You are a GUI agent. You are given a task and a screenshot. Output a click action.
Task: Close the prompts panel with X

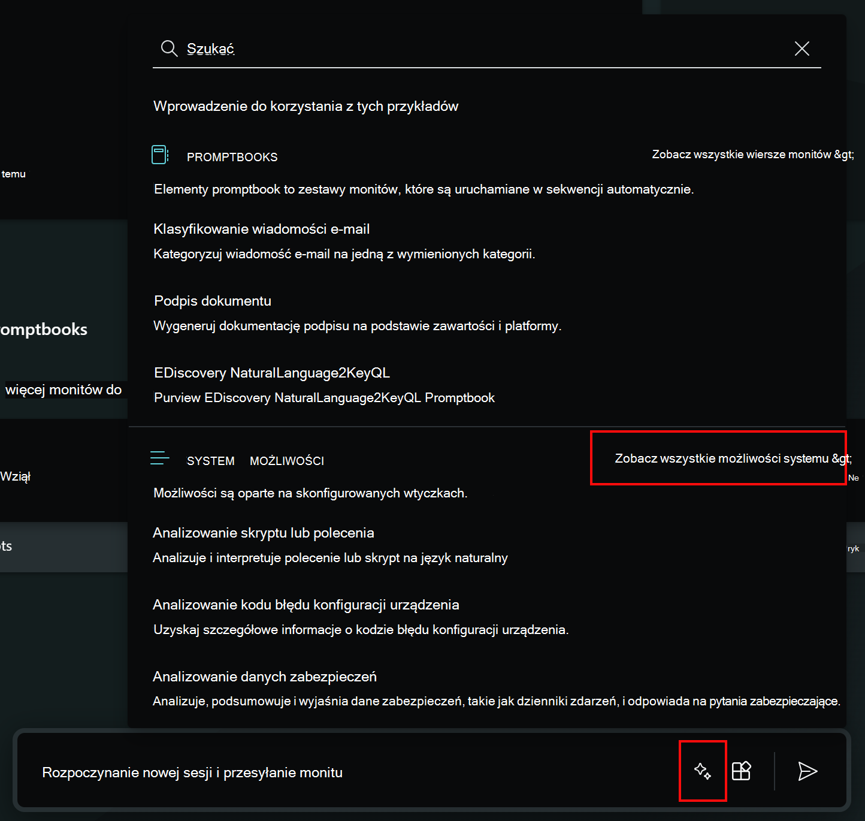(802, 49)
